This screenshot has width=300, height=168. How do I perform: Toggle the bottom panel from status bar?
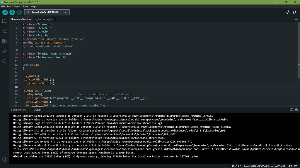(x=296, y=166)
